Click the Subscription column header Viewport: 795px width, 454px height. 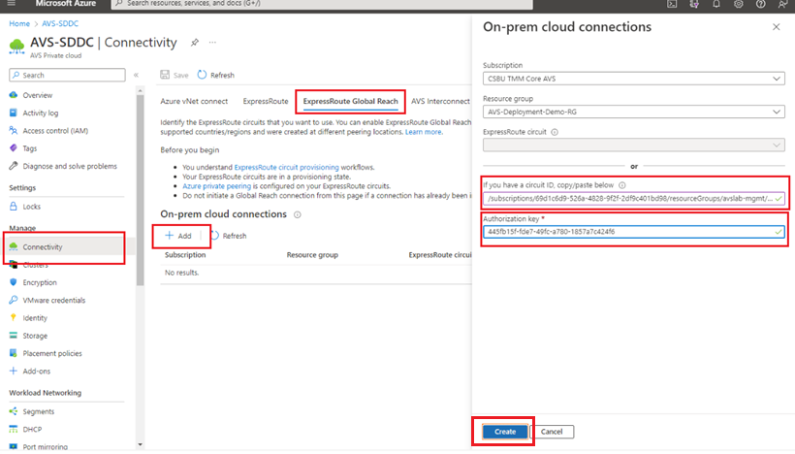click(185, 255)
